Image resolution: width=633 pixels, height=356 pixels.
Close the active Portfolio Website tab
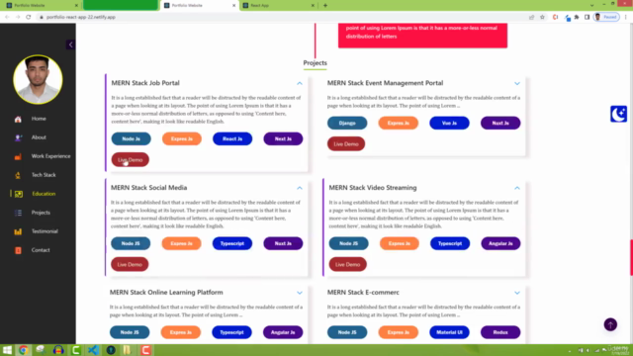coord(233,6)
